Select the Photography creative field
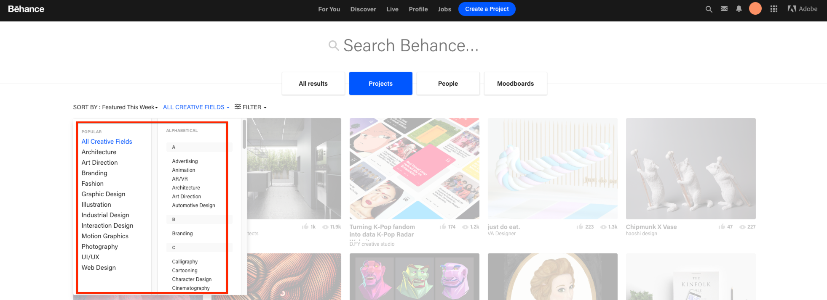827x300 pixels. [100, 247]
